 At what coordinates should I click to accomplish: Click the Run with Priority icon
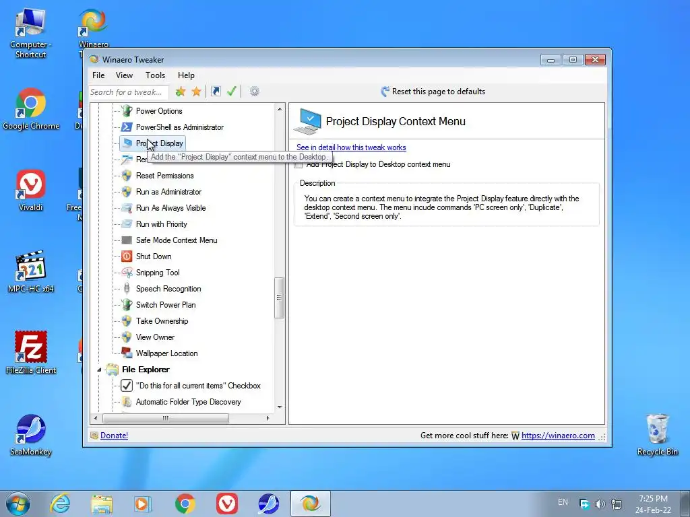pyautogui.click(x=127, y=223)
